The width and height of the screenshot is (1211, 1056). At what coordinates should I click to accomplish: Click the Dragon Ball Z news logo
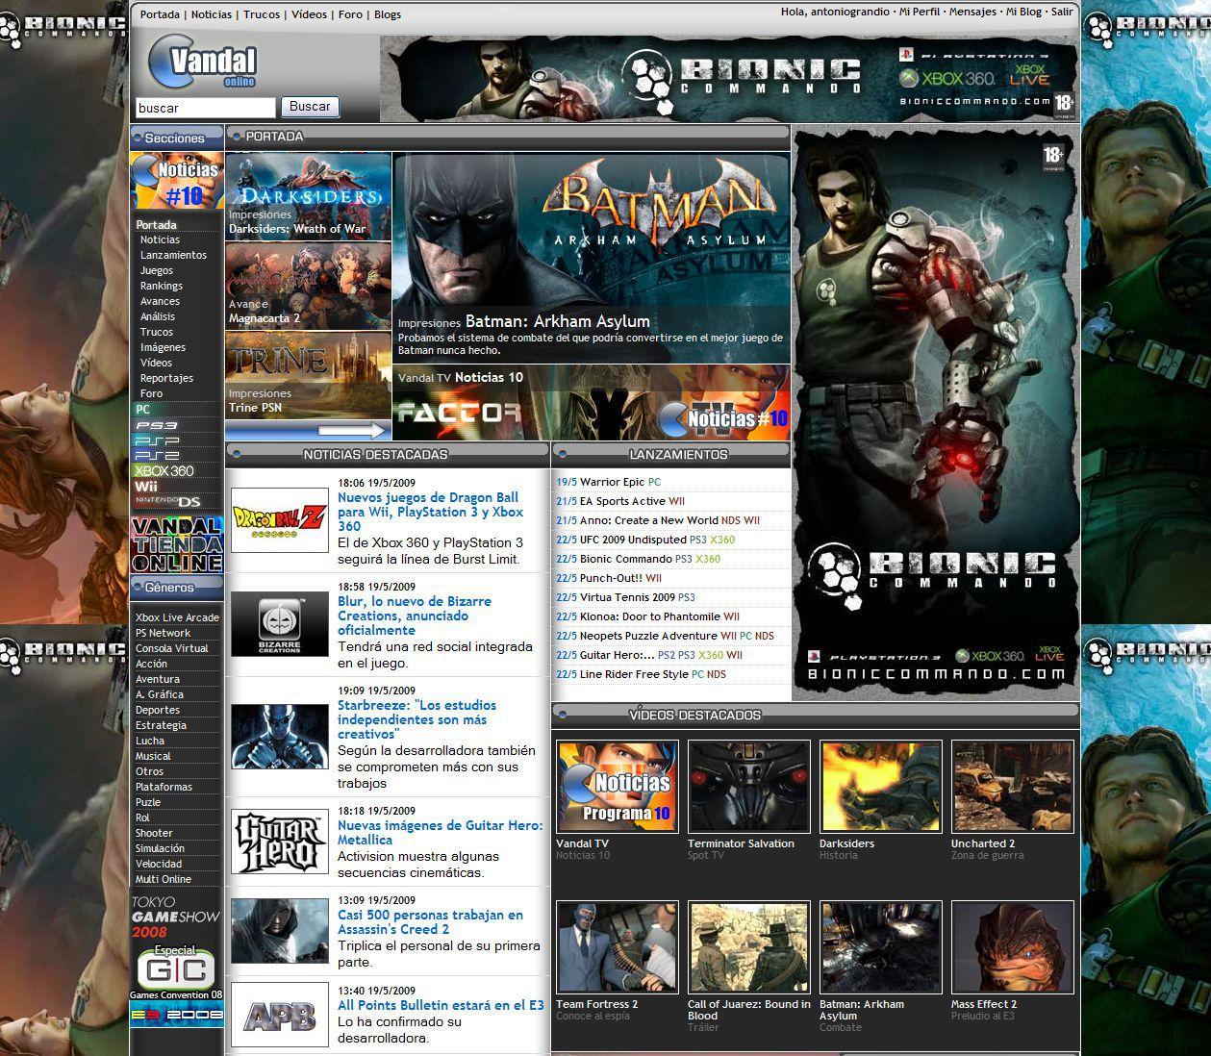[x=280, y=520]
